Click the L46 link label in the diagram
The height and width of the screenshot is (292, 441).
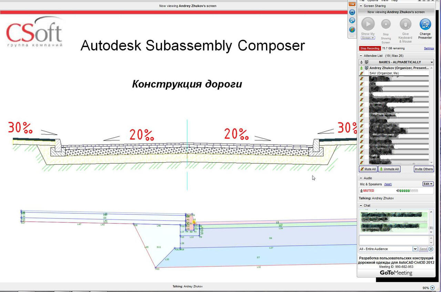point(159,225)
